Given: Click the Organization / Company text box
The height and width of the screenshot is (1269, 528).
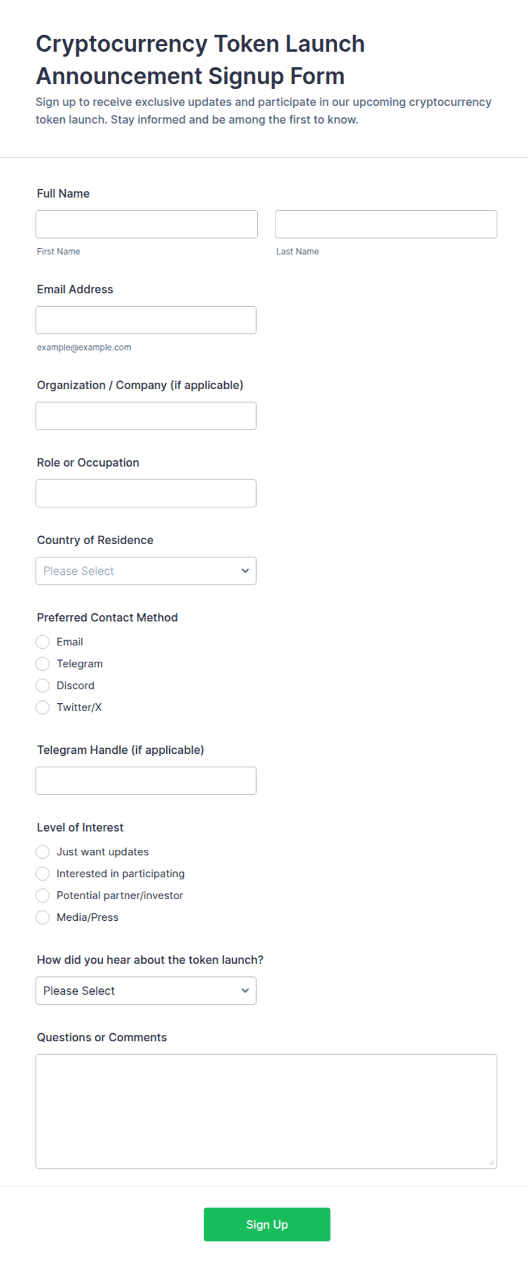Looking at the screenshot, I should tap(146, 416).
